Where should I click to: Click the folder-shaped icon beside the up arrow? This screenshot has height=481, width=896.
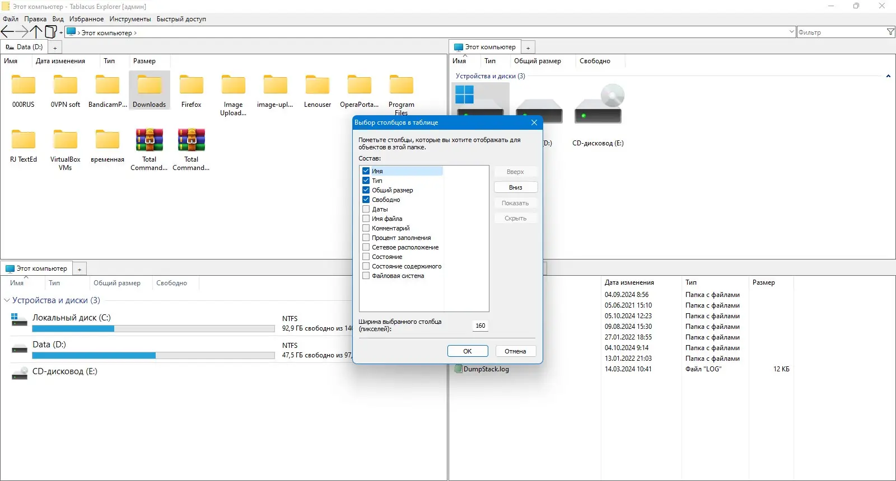(x=50, y=32)
